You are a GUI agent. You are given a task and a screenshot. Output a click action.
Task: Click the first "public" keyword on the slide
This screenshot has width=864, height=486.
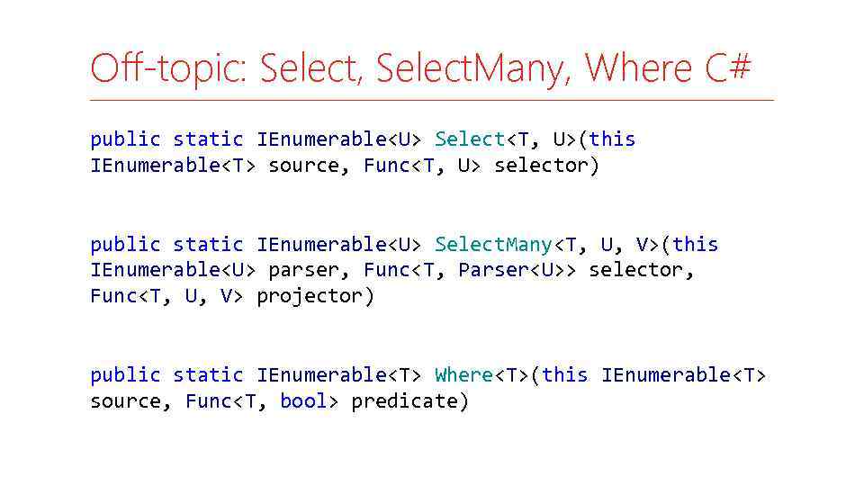click(x=125, y=139)
